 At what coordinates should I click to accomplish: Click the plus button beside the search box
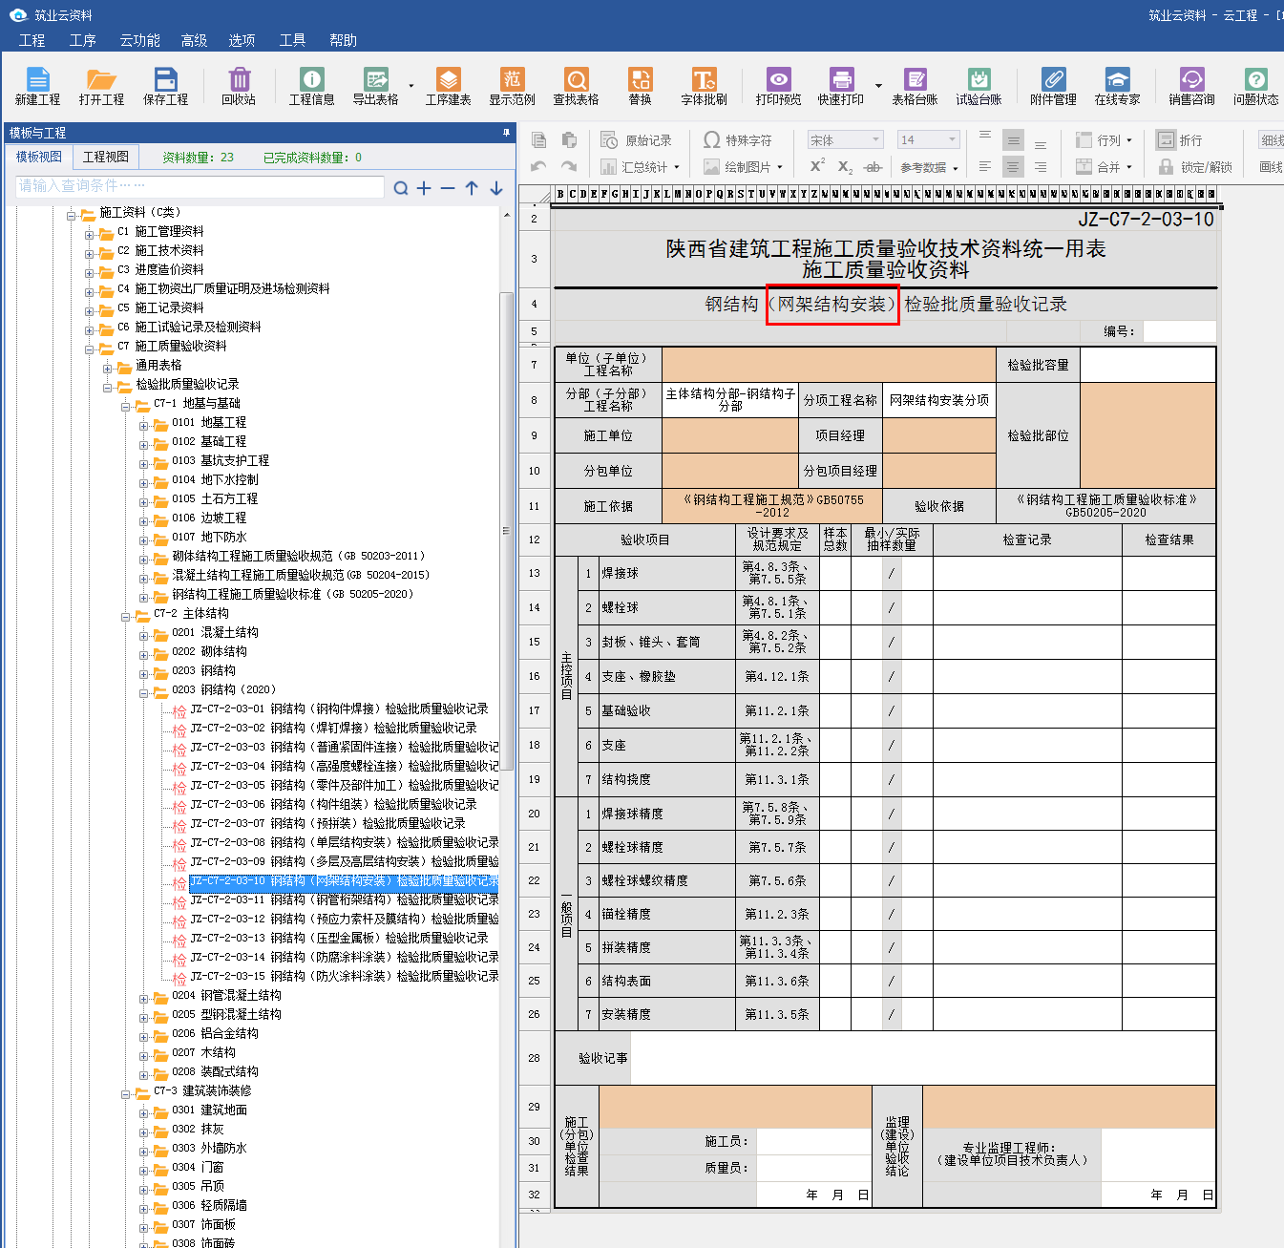tap(424, 188)
